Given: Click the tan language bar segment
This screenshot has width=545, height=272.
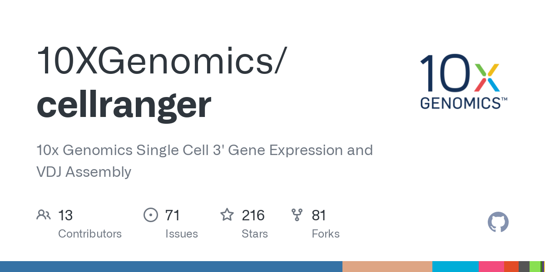Looking at the screenshot, I should click(x=387, y=267).
